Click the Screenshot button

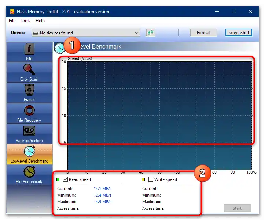[x=239, y=33]
